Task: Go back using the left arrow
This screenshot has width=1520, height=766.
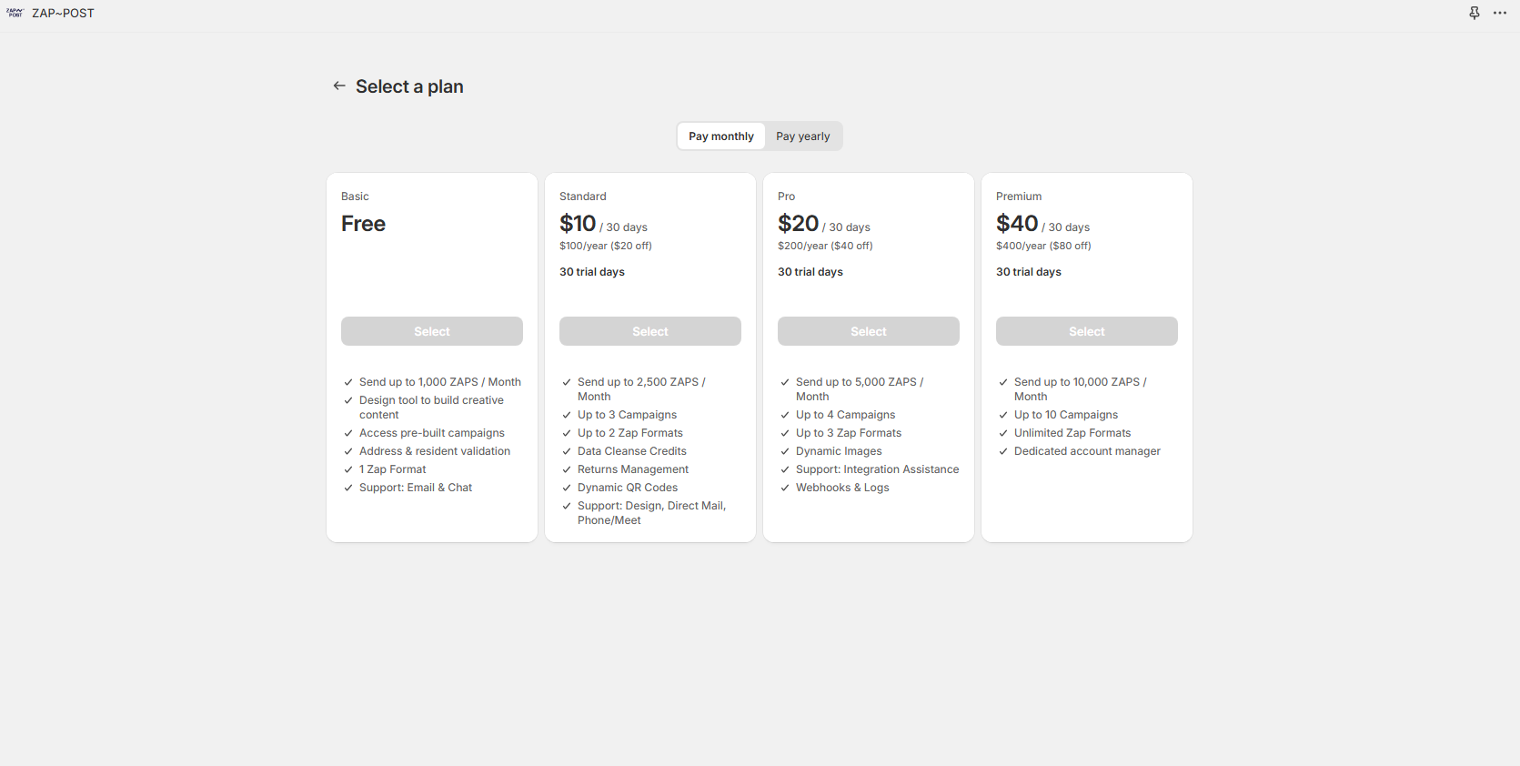Action: tap(339, 86)
